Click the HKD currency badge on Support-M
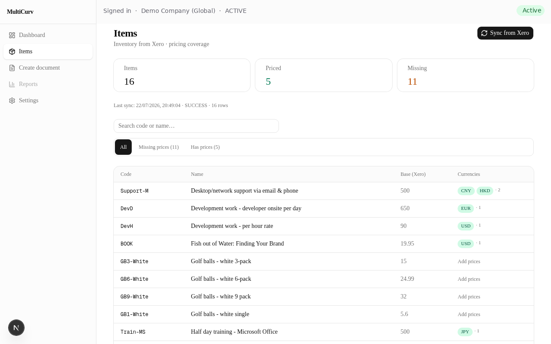This screenshot has width=551, height=344. [485, 191]
